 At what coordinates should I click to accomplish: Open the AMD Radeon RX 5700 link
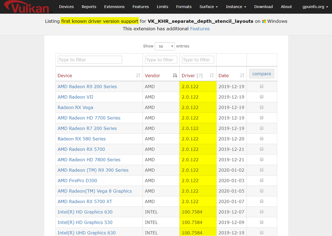[x=81, y=149]
